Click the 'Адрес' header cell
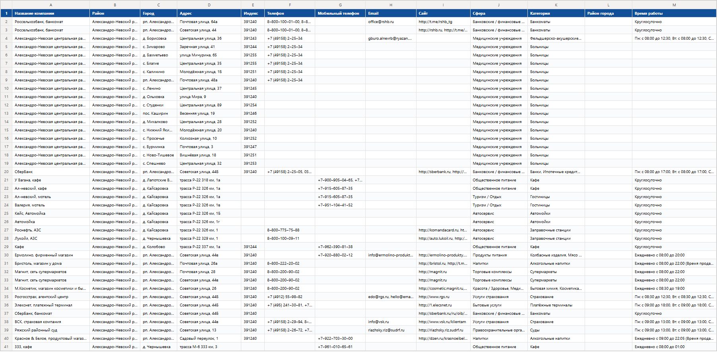Viewport: 717px width, 358px height. [209, 13]
